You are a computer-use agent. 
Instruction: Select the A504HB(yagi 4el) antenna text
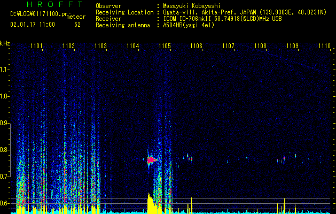tap(189, 25)
